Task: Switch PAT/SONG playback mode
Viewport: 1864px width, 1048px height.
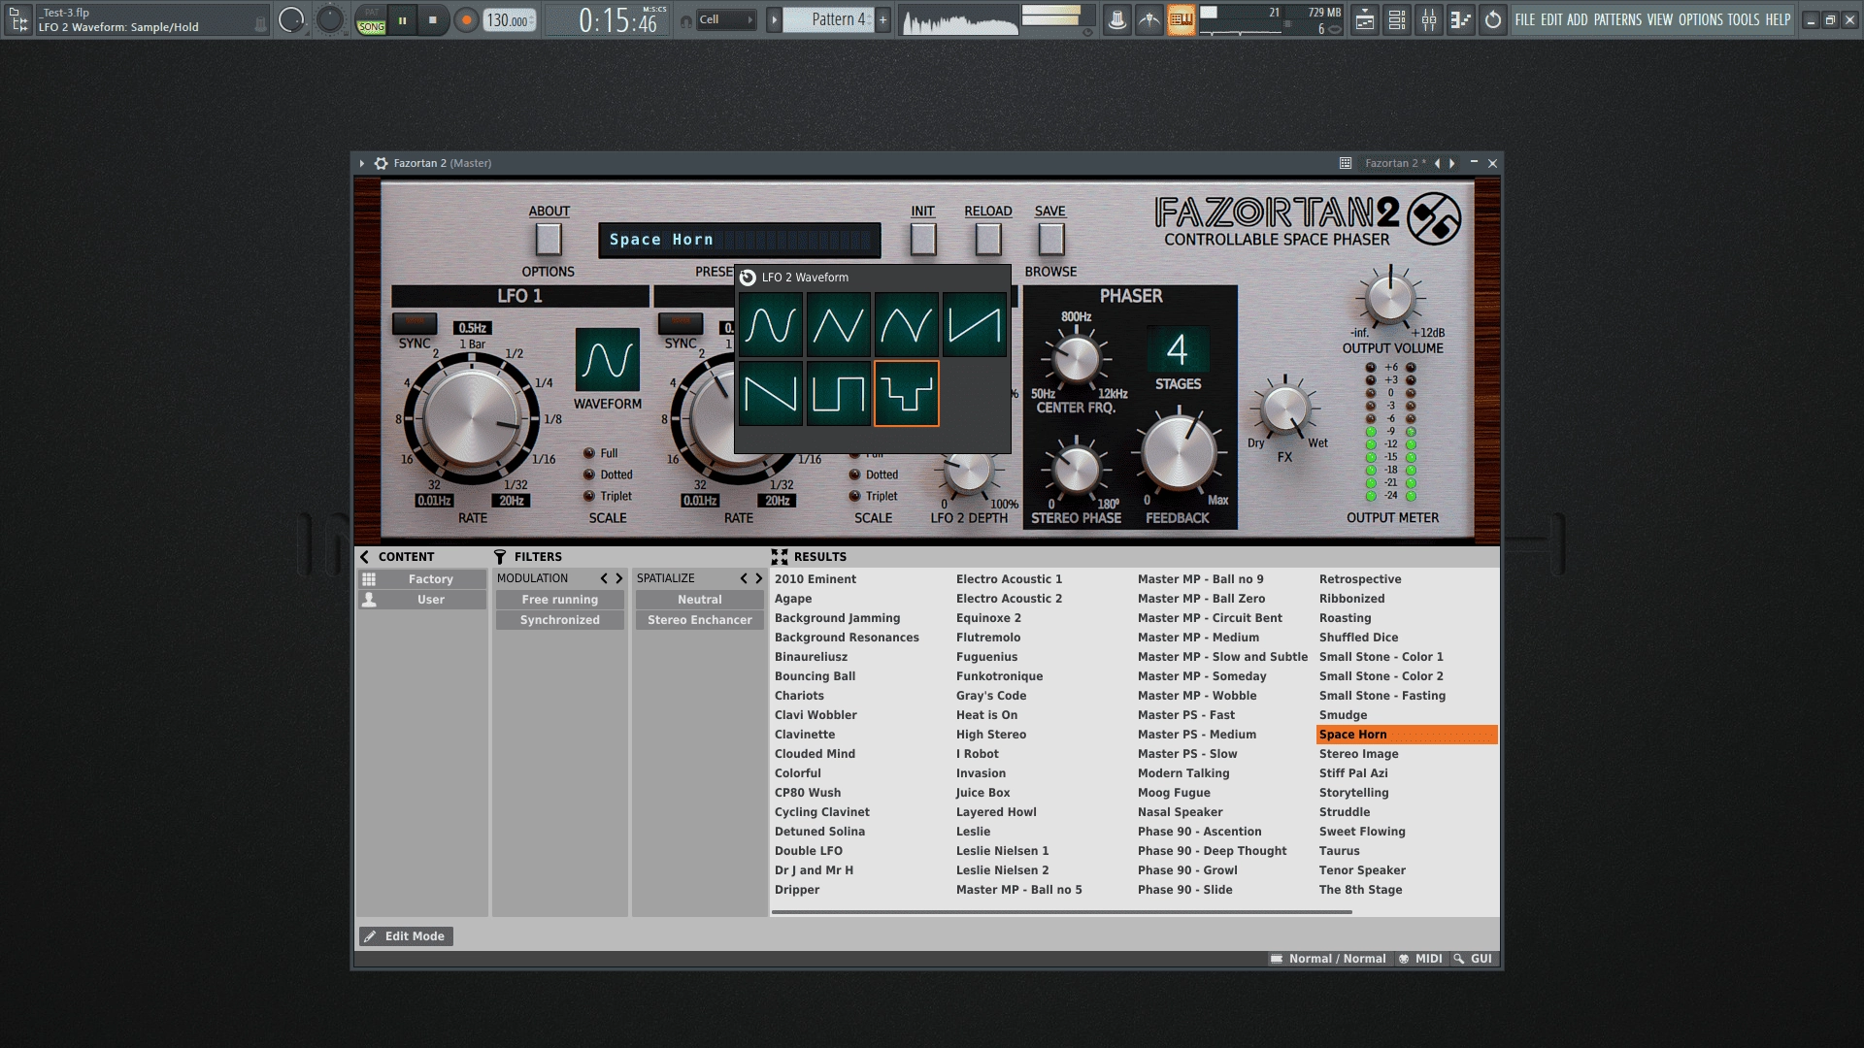Action: pyautogui.click(x=371, y=19)
